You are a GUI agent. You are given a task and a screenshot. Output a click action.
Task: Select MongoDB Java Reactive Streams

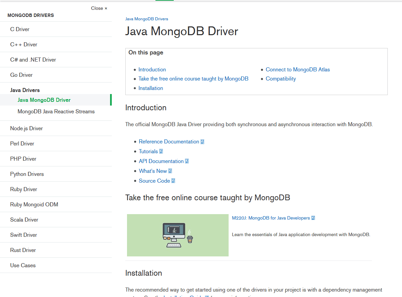point(56,111)
